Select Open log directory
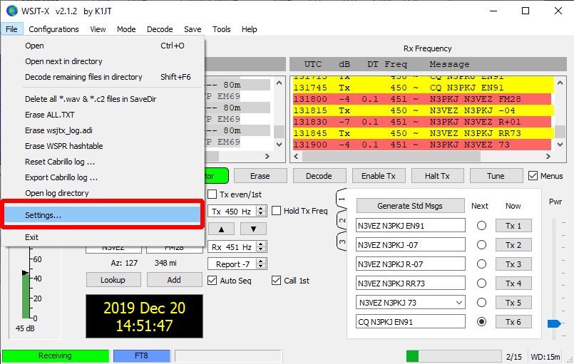This screenshot has width=574, height=364. point(103,193)
